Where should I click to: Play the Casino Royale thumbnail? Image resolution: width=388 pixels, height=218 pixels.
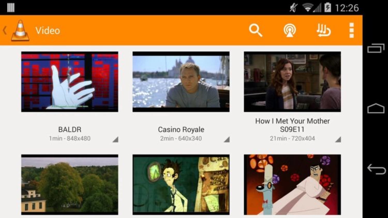(x=181, y=81)
